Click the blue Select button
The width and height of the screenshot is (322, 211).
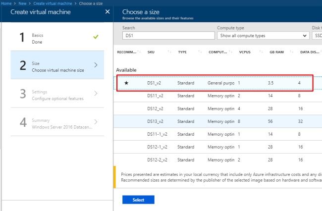(138, 200)
